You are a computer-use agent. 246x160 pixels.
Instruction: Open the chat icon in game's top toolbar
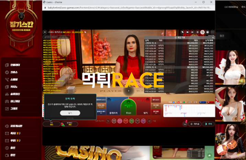pos(182,32)
